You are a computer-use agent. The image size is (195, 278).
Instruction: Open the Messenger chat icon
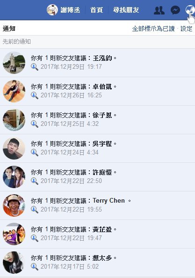175,10
